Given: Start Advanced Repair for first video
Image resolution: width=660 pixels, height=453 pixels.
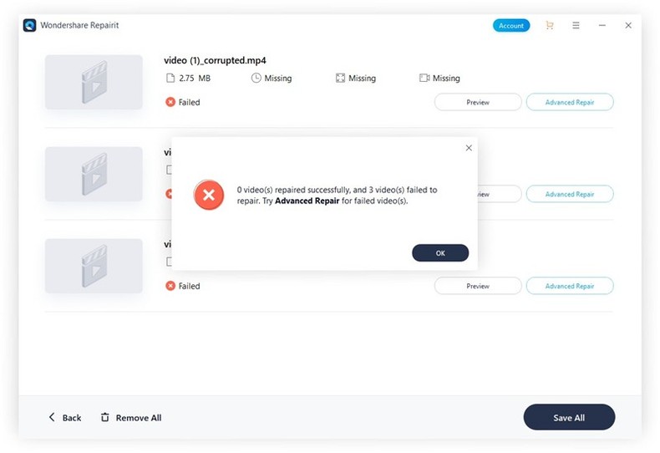Looking at the screenshot, I should pos(570,102).
